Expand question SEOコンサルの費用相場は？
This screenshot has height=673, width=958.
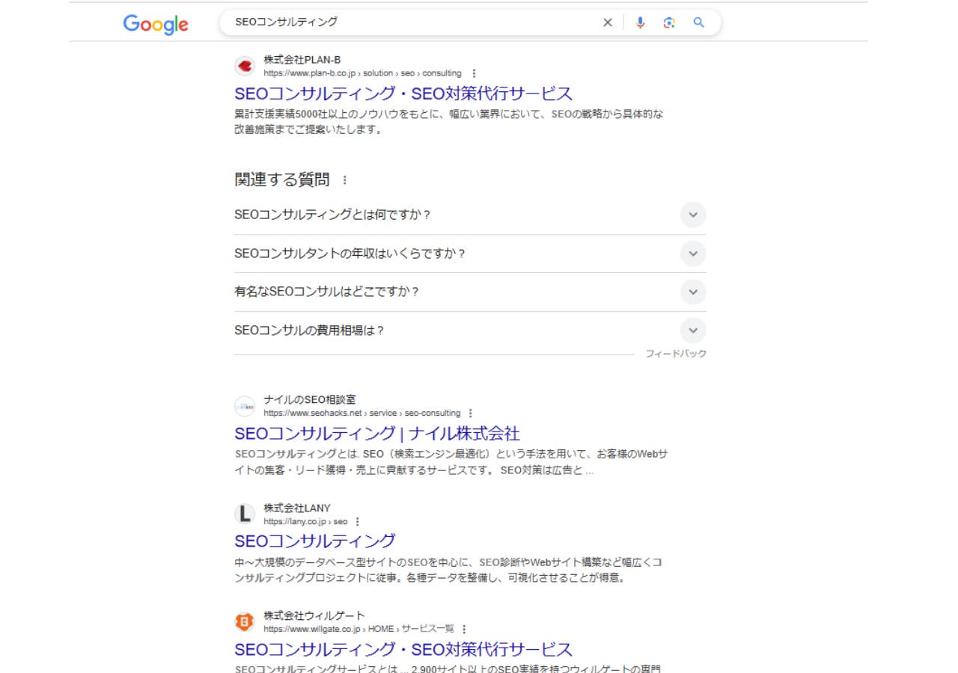tap(470, 331)
